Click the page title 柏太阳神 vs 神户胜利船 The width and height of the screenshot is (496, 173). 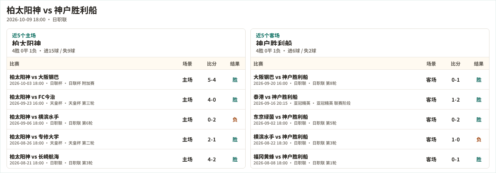52,10
